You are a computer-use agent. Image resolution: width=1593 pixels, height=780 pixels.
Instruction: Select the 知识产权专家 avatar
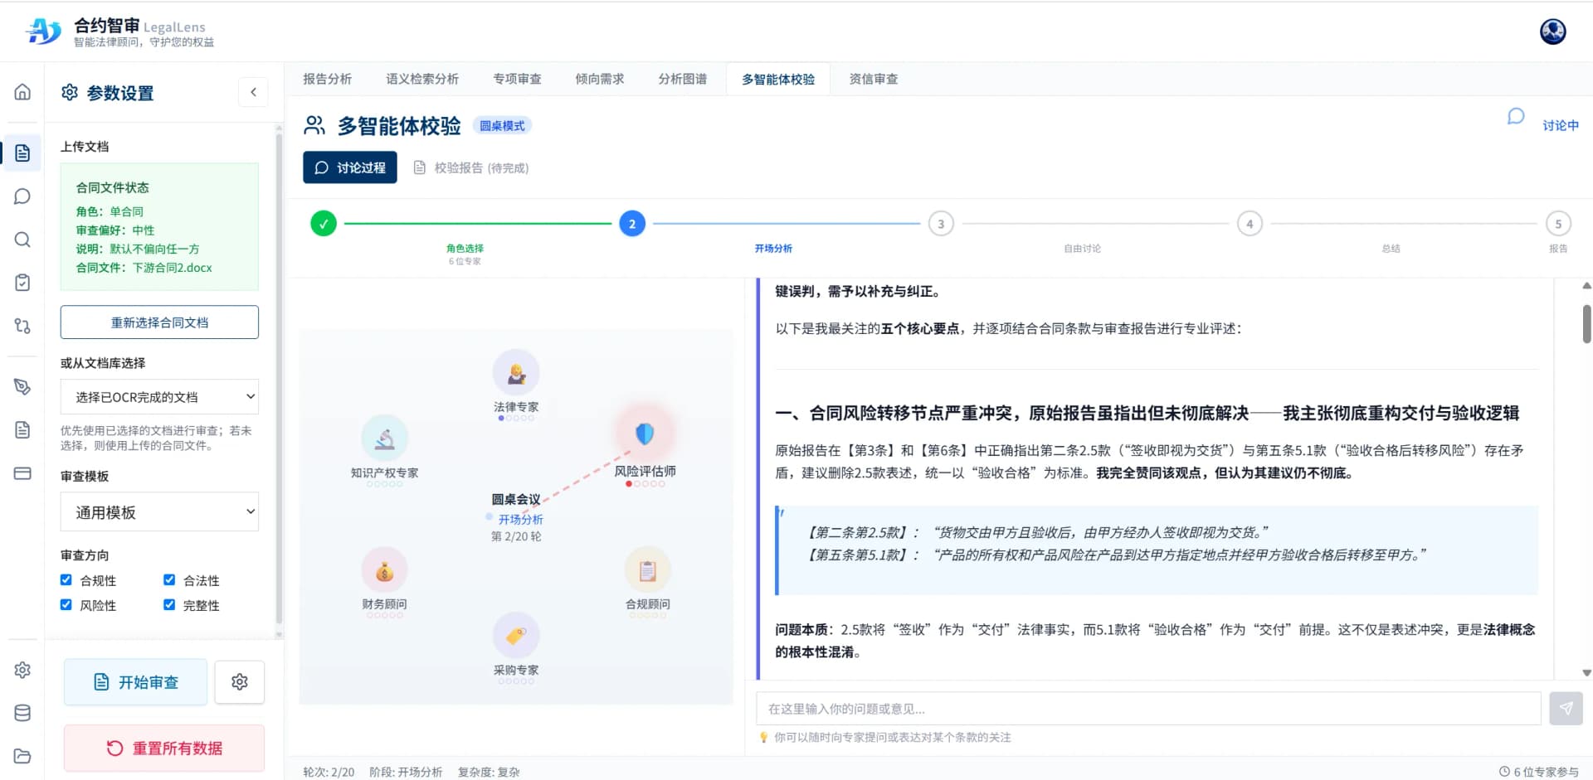click(384, 438)
